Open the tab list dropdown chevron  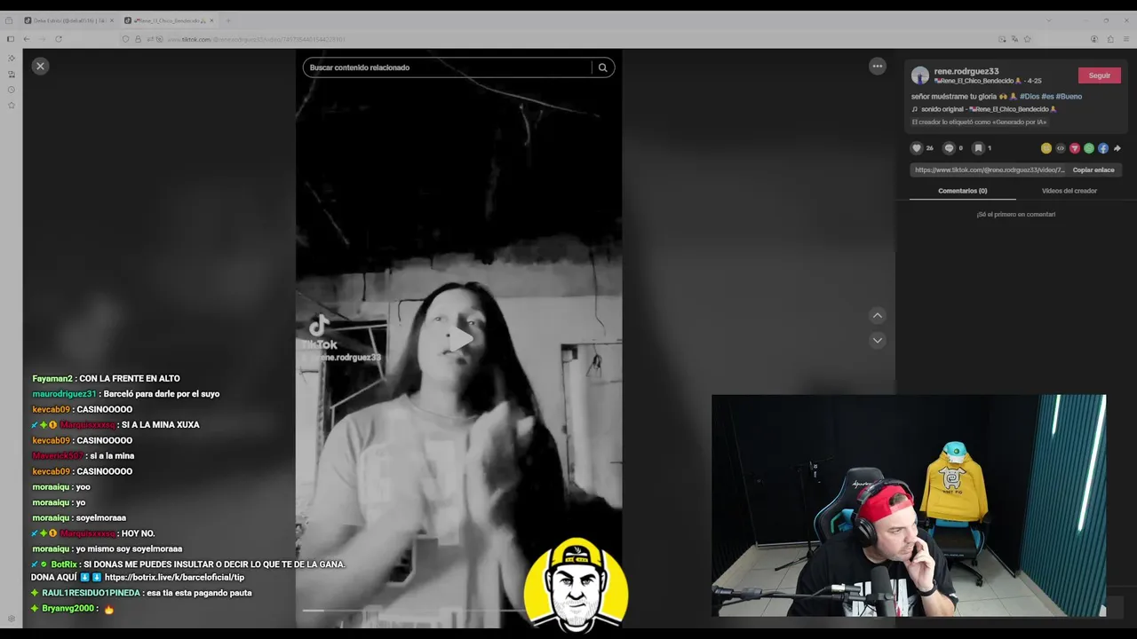tap(1049, 20)
